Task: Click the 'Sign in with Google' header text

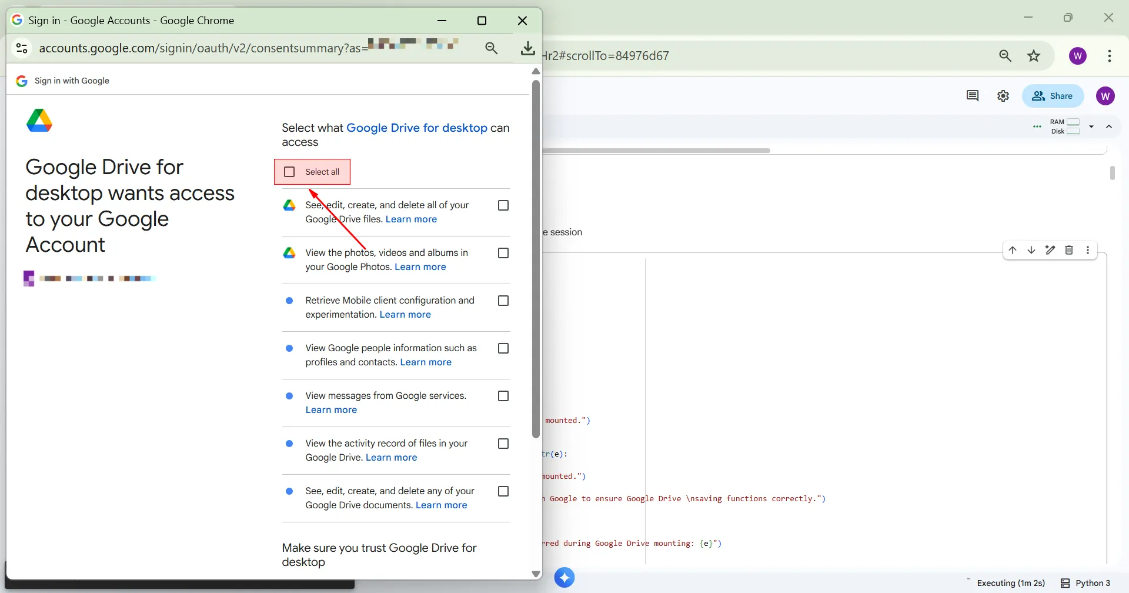Action: coord(72,81)
